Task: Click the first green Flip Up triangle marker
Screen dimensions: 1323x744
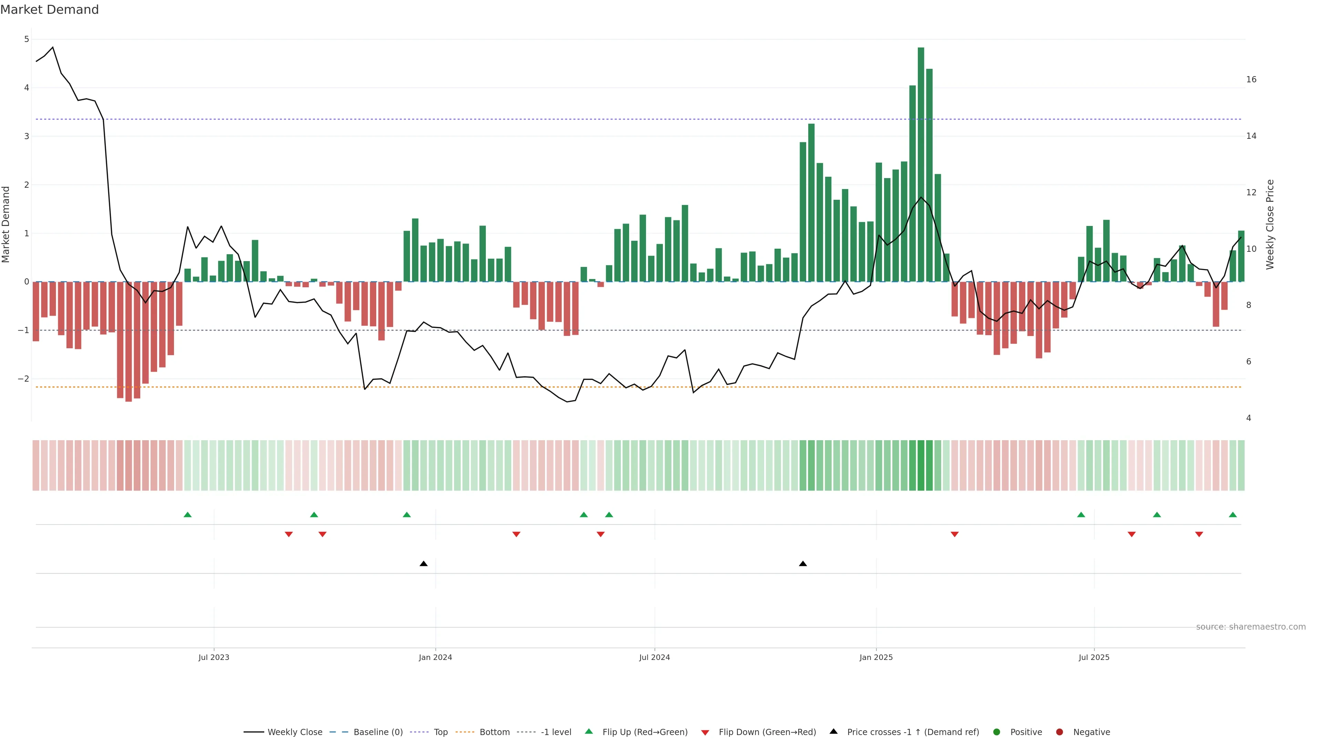Action: coord(187,515)
